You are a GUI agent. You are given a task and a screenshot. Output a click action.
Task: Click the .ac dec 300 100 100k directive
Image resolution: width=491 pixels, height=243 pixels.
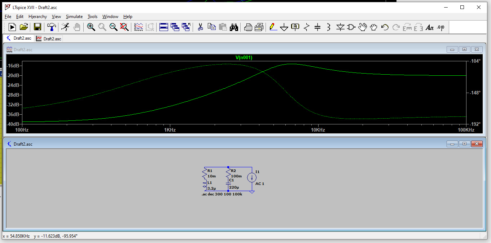coord(222,194)
